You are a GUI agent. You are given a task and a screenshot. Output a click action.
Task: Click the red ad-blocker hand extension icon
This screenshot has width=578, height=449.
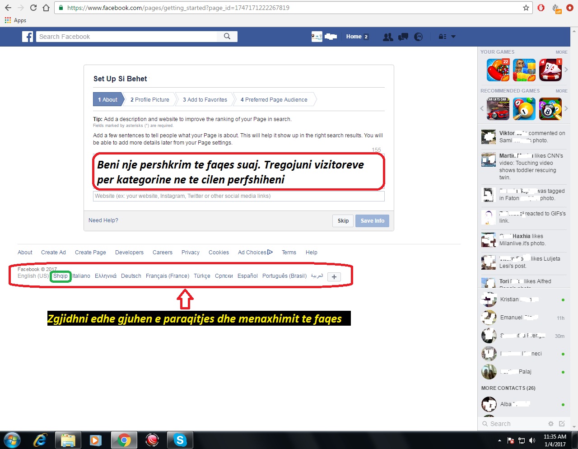click(x=541, y=8)
